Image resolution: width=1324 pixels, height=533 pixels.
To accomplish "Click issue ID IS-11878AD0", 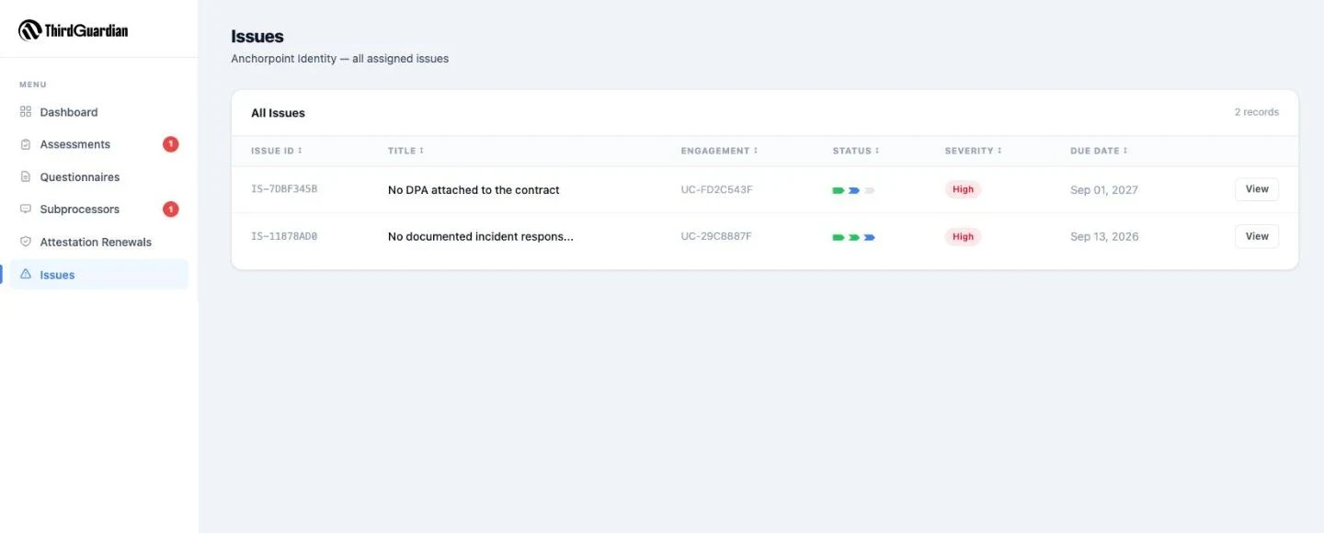I will (x=284, y=236).
